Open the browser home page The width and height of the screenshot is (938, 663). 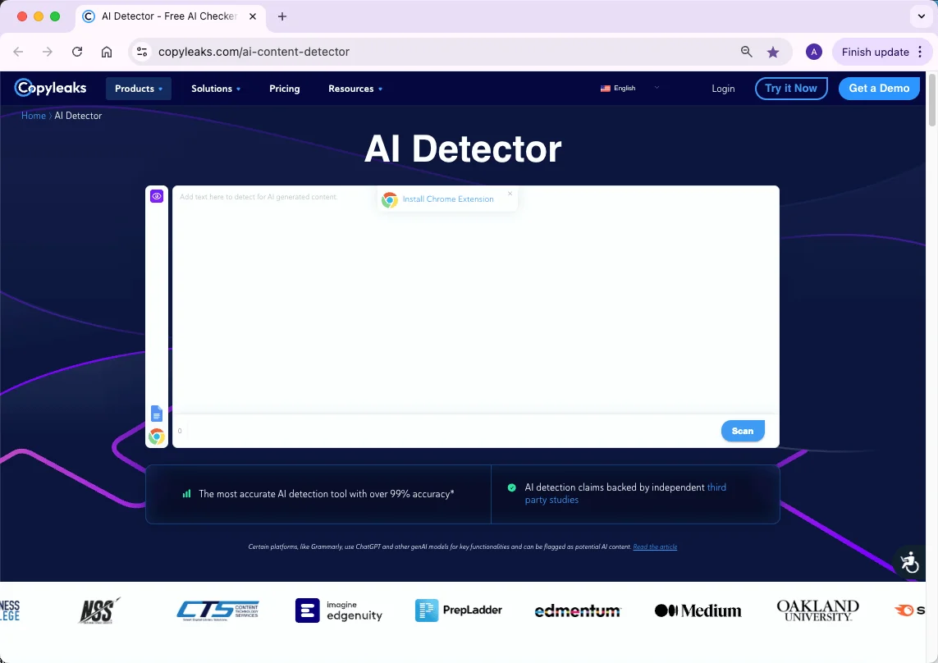(x=107, y=52)
